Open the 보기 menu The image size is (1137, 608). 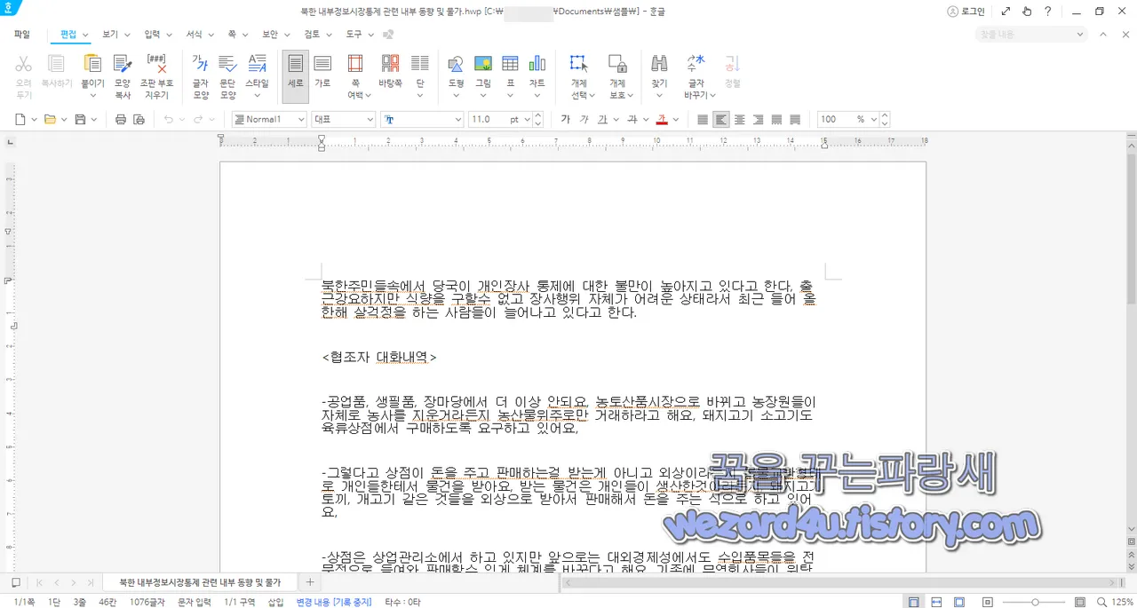(115, 34)
